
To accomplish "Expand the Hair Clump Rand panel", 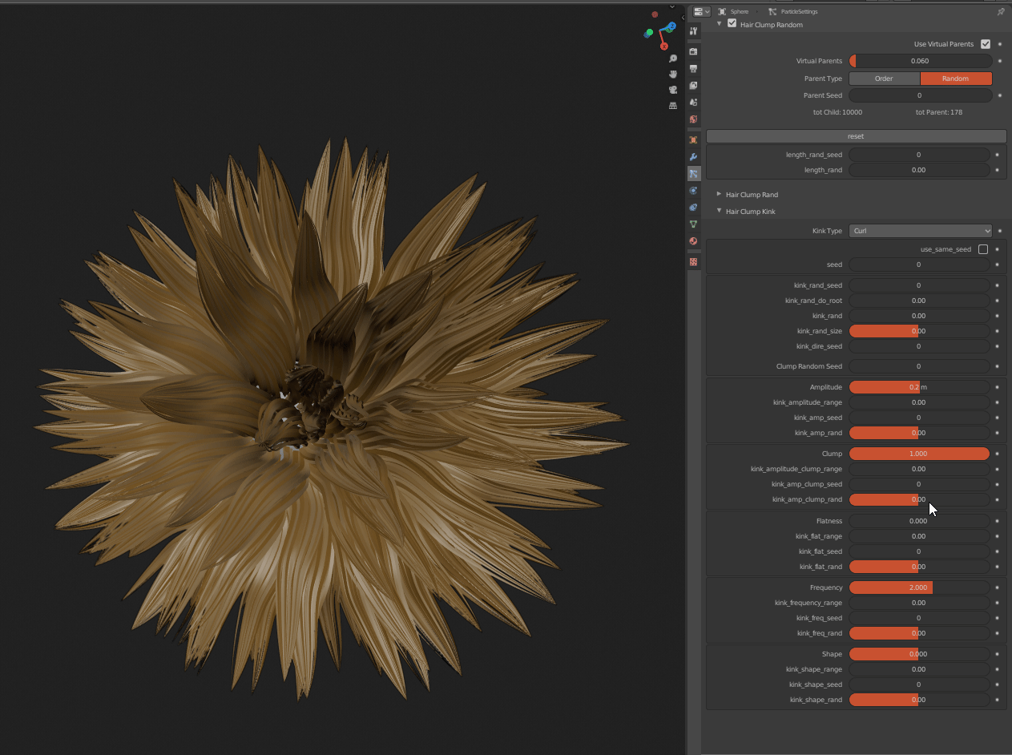I will (751, 195).
